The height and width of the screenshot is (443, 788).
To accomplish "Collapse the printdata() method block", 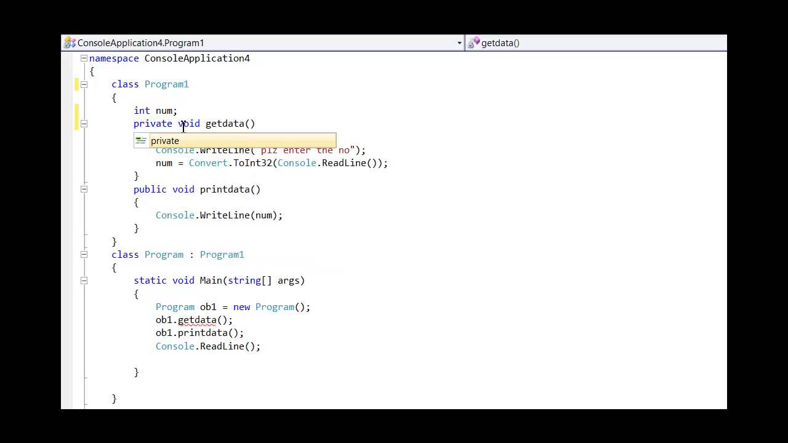I will coord(84,190).
